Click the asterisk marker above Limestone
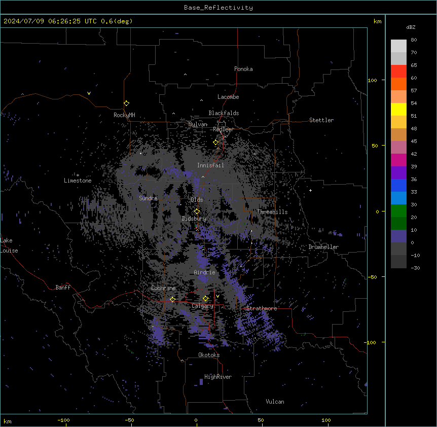 (x=78, y=175)
